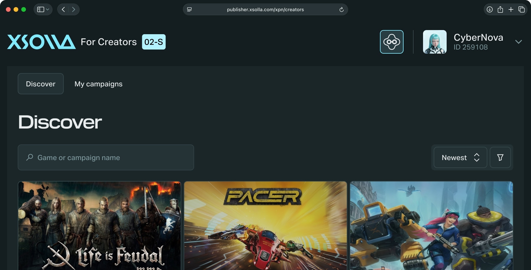Click the Xsolla logo
Viewport: 531px width, 270px height.
click(x=41, y=42)
